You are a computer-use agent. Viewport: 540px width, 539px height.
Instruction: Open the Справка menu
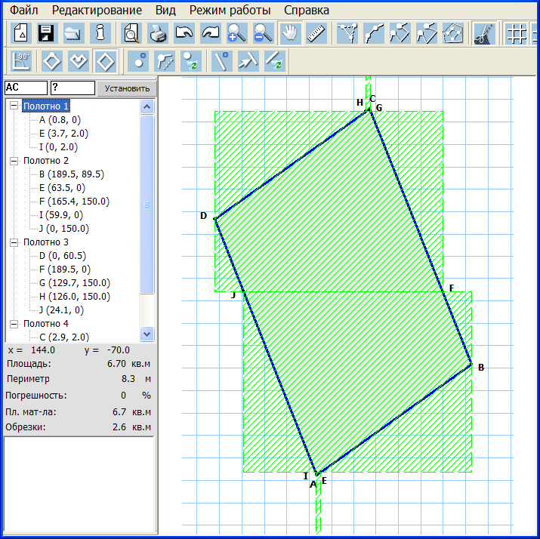pyautogui.click(x=307, y=11)
